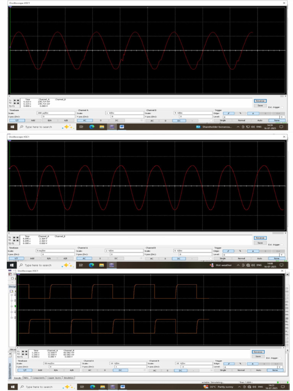Set trigger to Auto in the 50 ms/Div oscilloscope
Viewport: 293px width, 391px height.
(x=259, y=370)
